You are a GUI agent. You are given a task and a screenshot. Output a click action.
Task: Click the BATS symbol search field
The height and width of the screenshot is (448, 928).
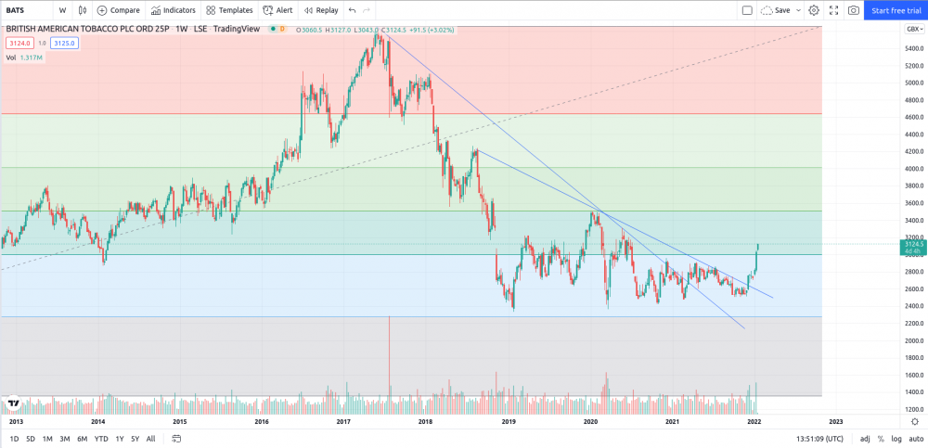point(26,10)
